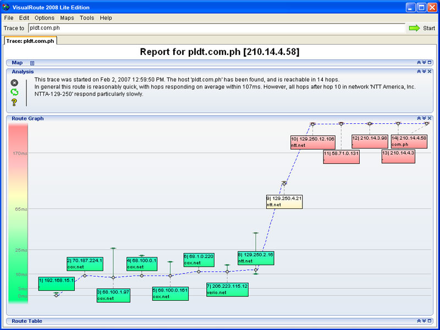Click the yellow question mark help icon

[x=14, y=102]
